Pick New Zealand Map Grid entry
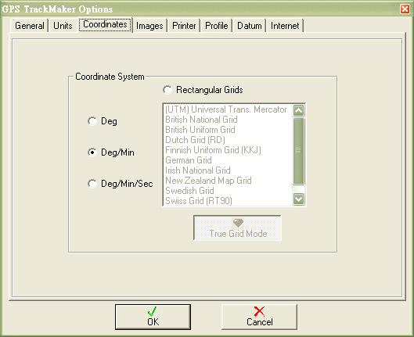Viewport: 414px width, 337px height. [208, 181]
